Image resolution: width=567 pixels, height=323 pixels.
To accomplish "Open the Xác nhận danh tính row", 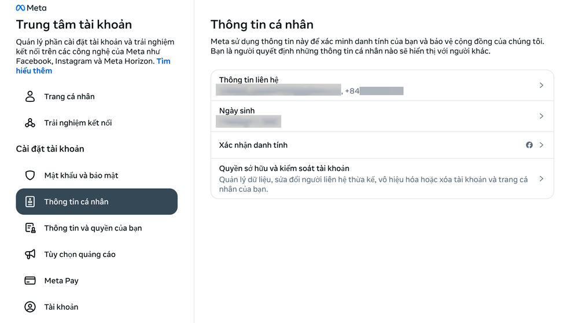I will tap(253, 145).
